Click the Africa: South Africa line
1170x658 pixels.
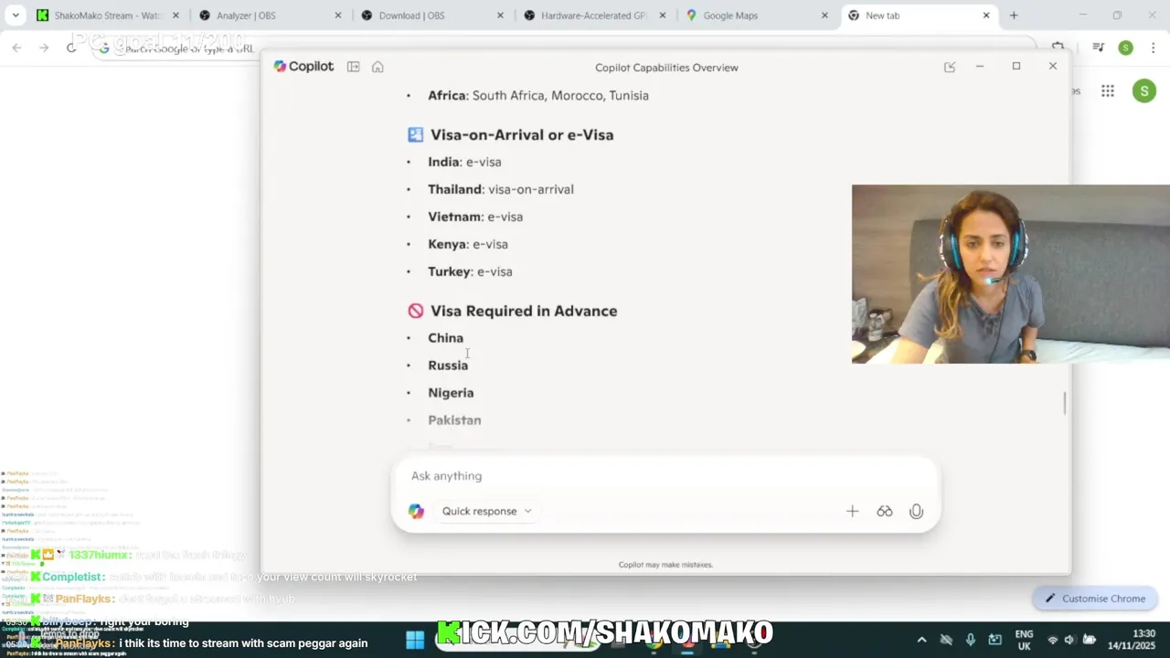click(538, 95)
